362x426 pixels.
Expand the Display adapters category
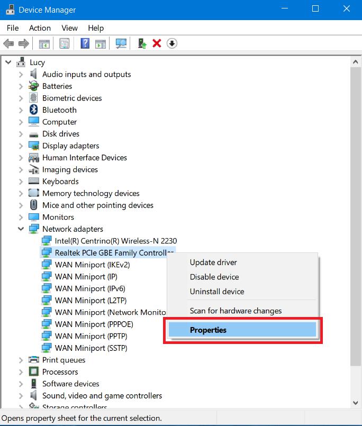(x=21, y=146)
